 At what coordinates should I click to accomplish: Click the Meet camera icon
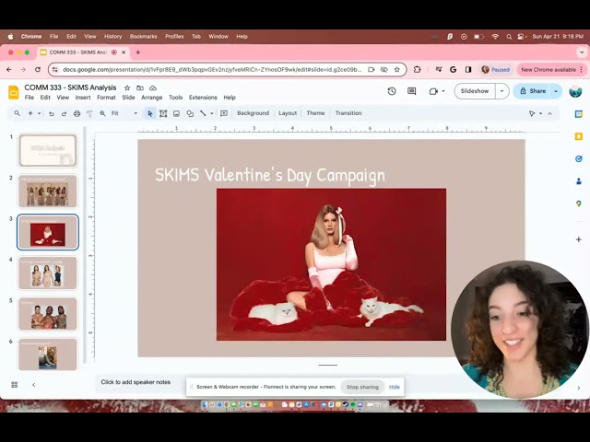pyautogui.click(x=433, y=91)
